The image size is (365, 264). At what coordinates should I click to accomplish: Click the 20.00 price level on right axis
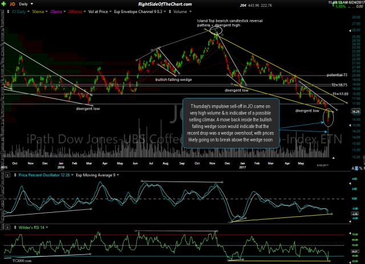(356, 76)
